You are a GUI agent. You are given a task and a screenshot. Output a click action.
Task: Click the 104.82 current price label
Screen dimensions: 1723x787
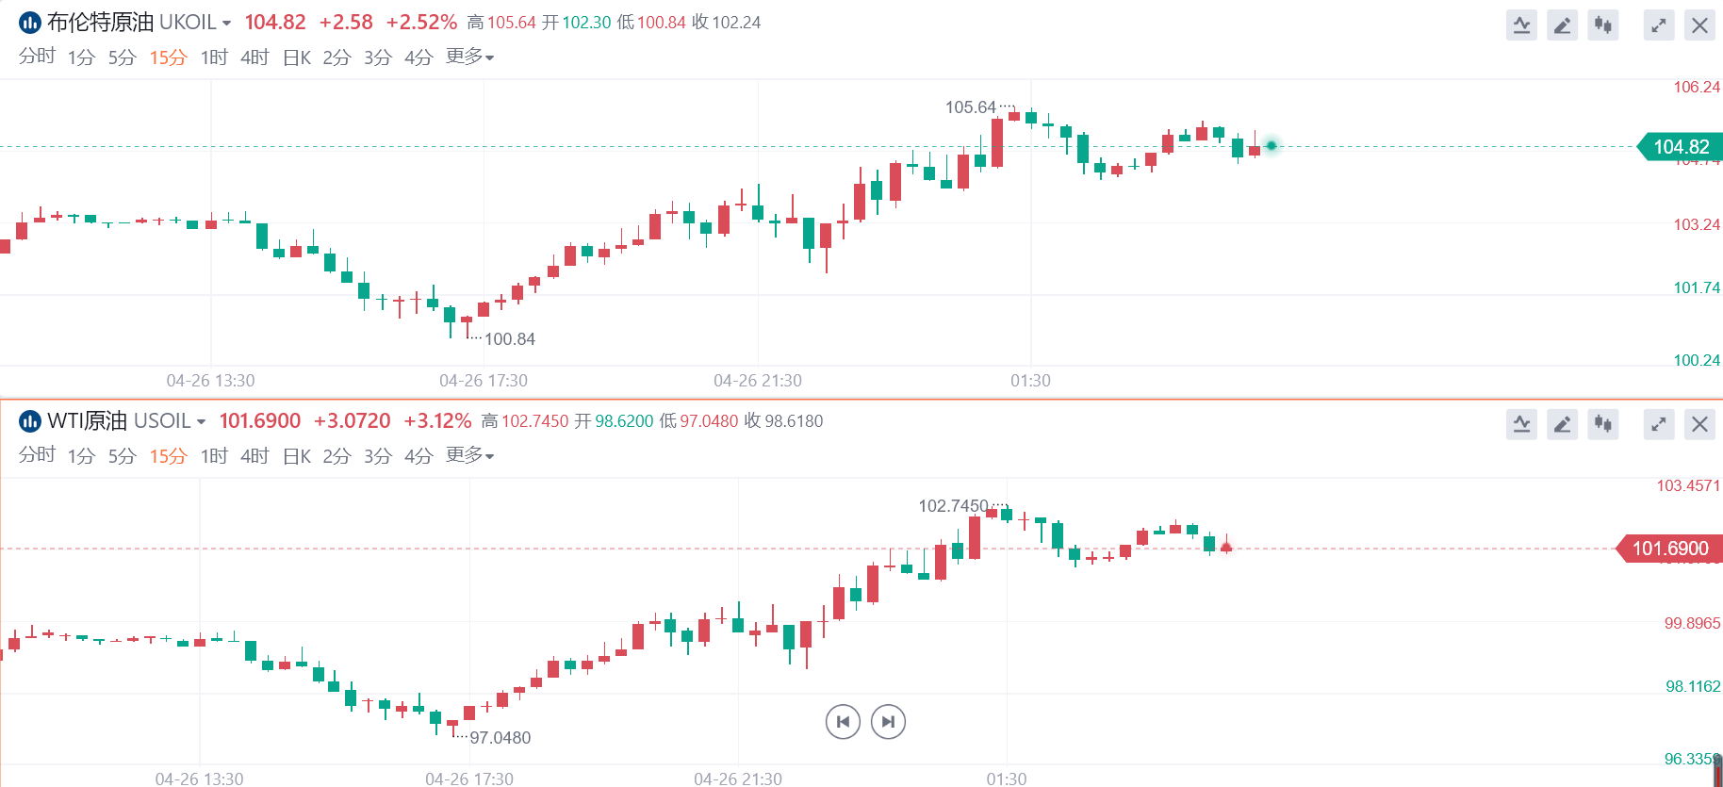point(1682,147)
